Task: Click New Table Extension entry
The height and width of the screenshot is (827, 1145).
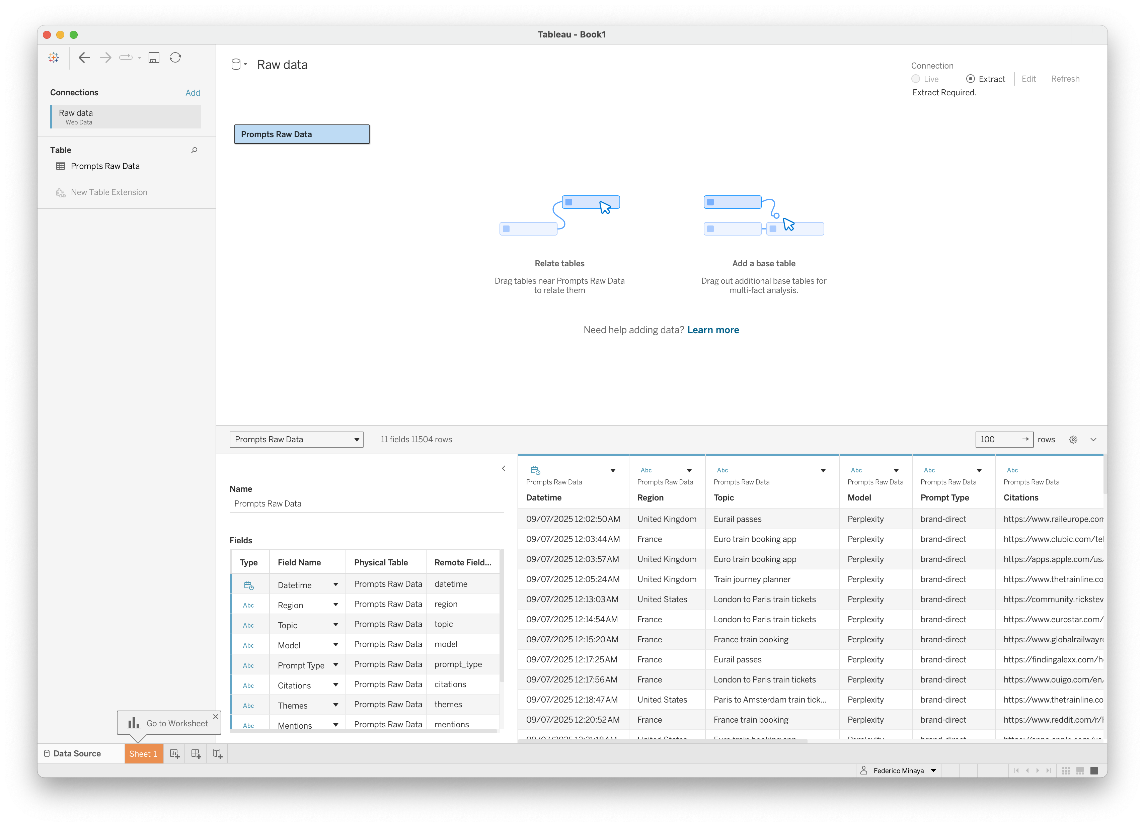Action: [109, 192]
